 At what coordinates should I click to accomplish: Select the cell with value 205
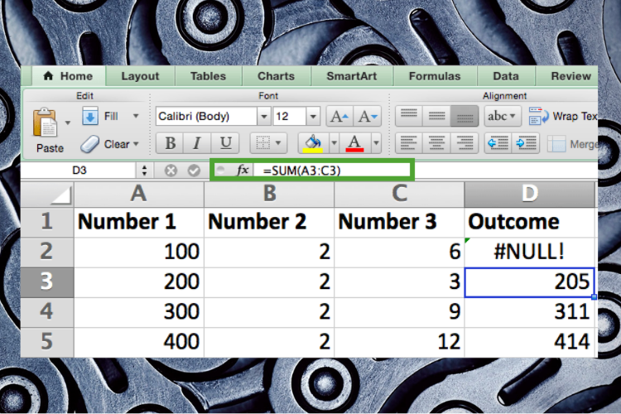click(x=530, y=282)
